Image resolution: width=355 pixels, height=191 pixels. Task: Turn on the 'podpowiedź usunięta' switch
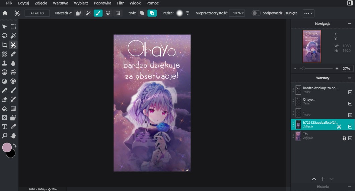pos(256,13)
